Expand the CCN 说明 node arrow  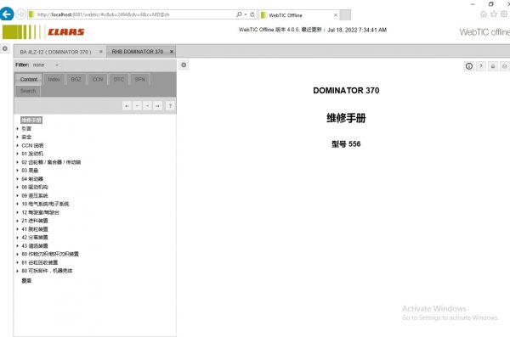pos(18,146)
